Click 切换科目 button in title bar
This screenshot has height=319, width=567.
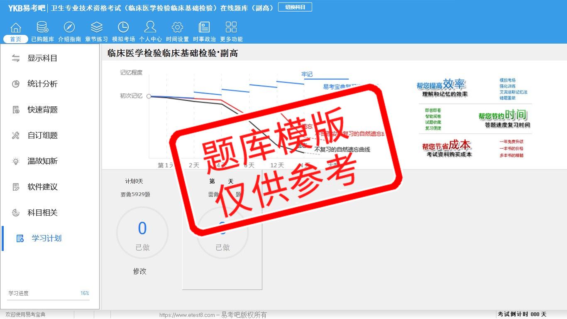(x=295, y=7)
